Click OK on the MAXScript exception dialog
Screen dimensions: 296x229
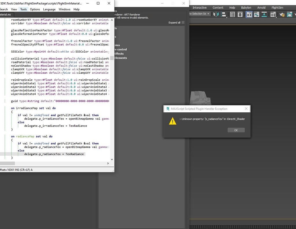[236, 130]
